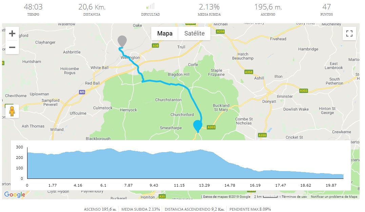Switch to Mapa view tab

[x=165, y=33]
